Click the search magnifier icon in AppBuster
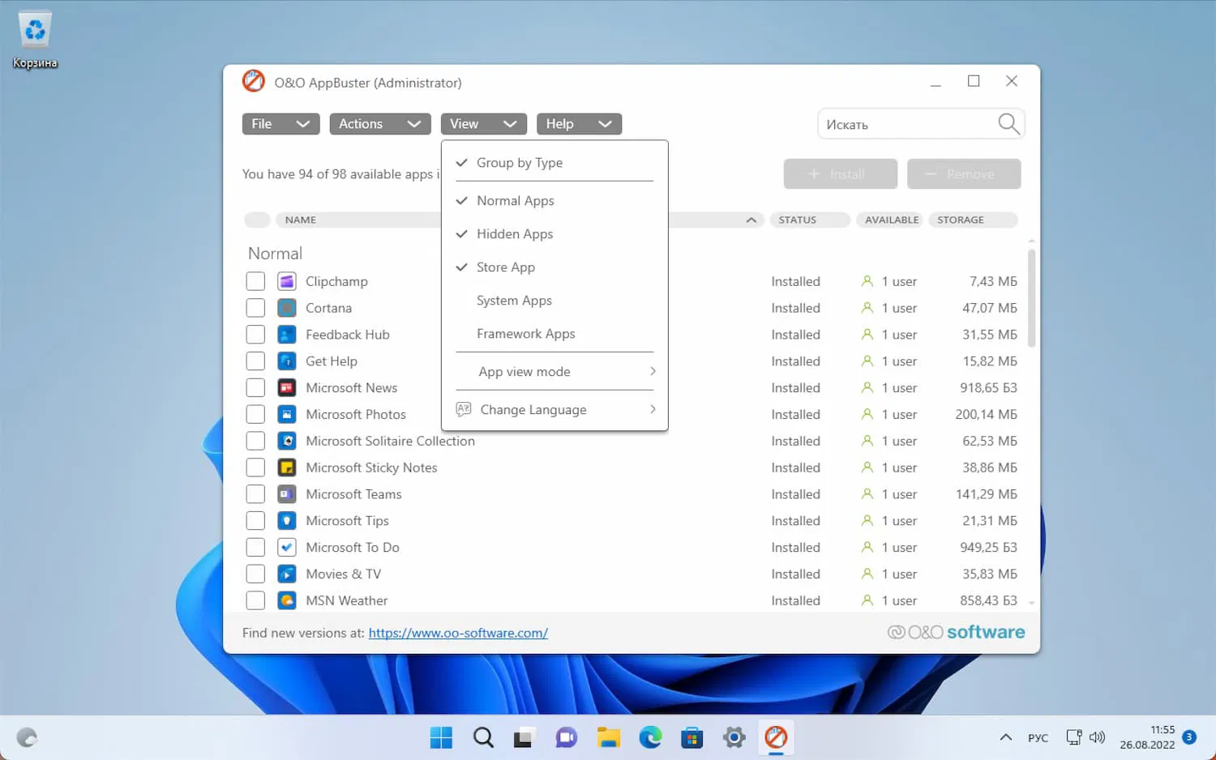This screenshot has width=1216, height=760. 1008,124
